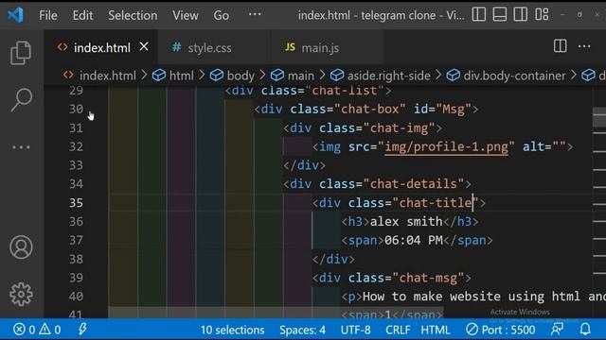Screen dimensions: 606x340
Task: Click the closing div tag on line 38
Action: pos(333,259)
